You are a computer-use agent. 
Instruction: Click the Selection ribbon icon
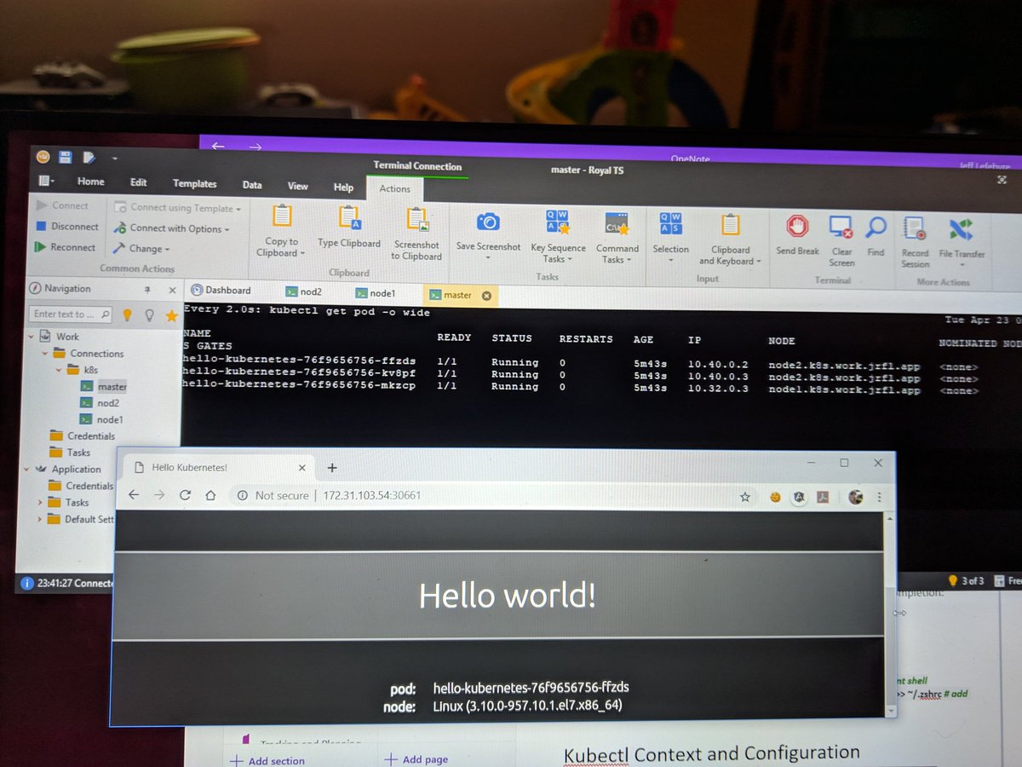click(670, 224)
